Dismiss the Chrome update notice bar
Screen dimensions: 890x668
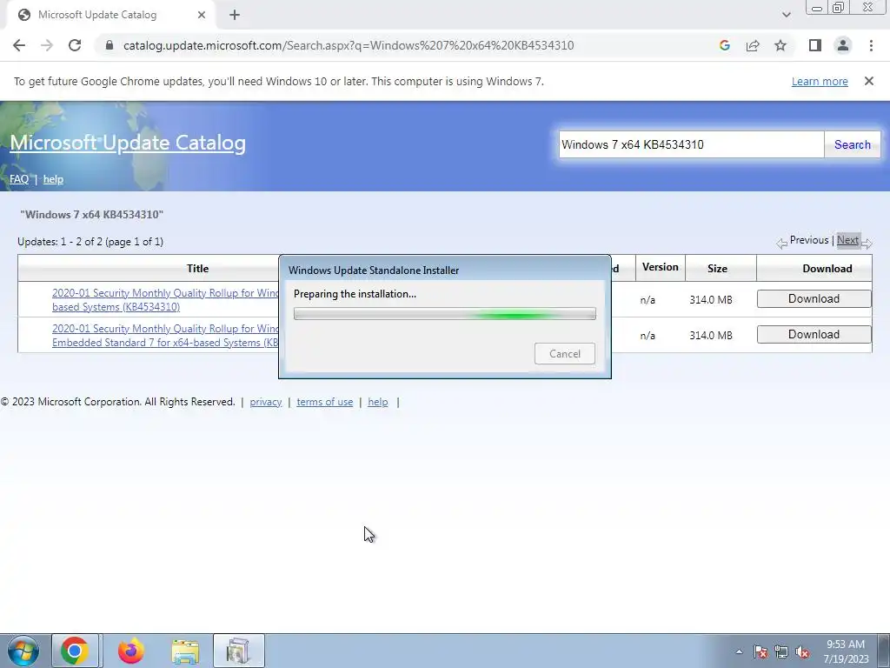click(868, 81)
